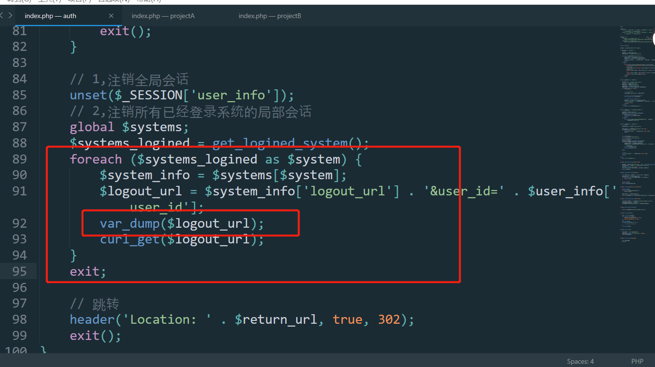655x367 pixels.
Task: Click '$logout_url' assignment on line 91
Action: click(x=141, y=191)
